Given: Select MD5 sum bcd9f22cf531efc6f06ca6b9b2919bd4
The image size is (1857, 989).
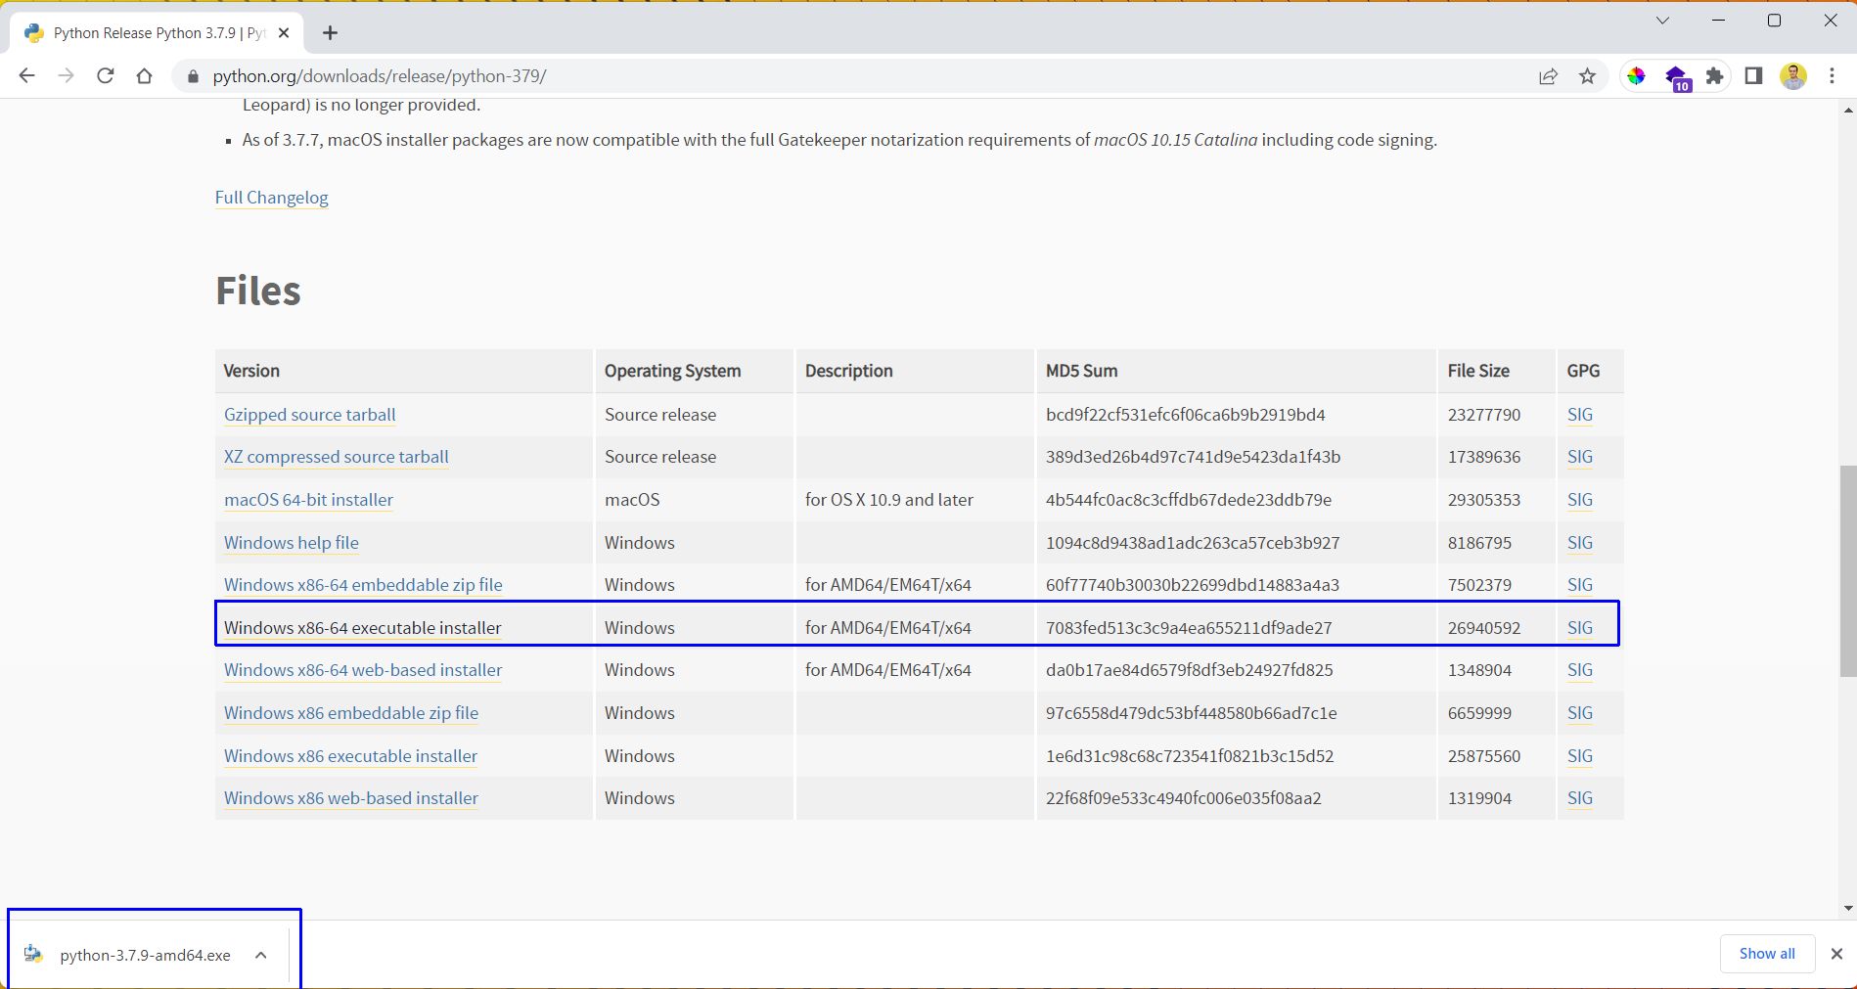Looking at the screenshot, I should tap(1186, 415).
